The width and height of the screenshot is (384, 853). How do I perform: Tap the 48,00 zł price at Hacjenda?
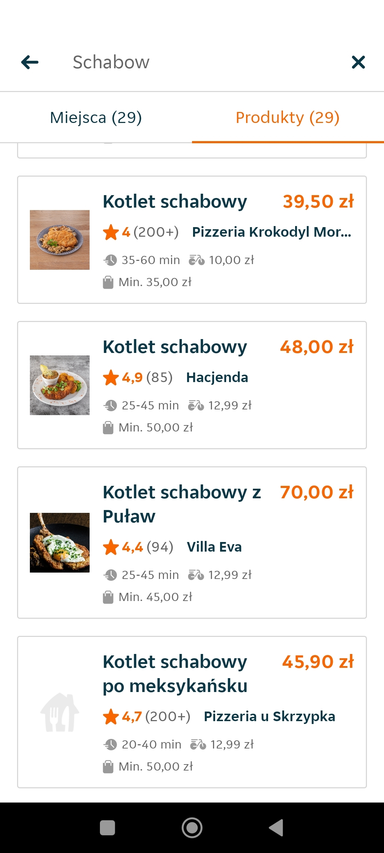316,347
